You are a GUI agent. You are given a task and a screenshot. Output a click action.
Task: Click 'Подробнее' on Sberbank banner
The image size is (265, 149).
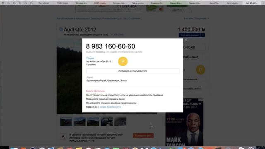[177, 10]
